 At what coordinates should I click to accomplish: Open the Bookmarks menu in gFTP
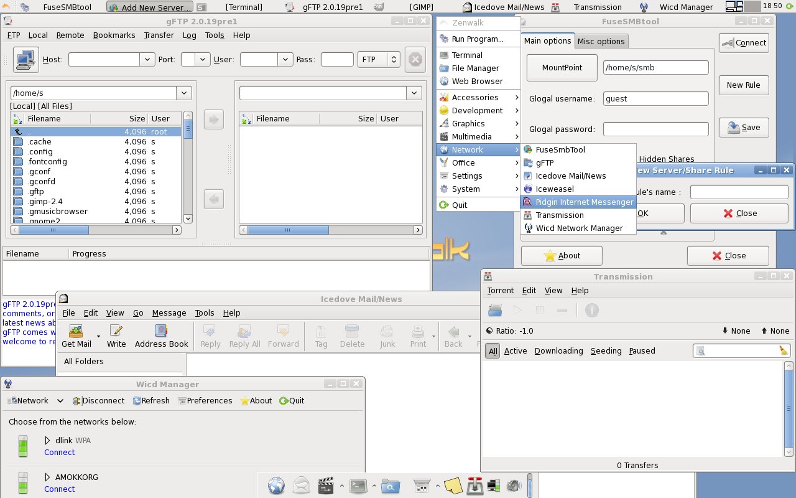114,35
